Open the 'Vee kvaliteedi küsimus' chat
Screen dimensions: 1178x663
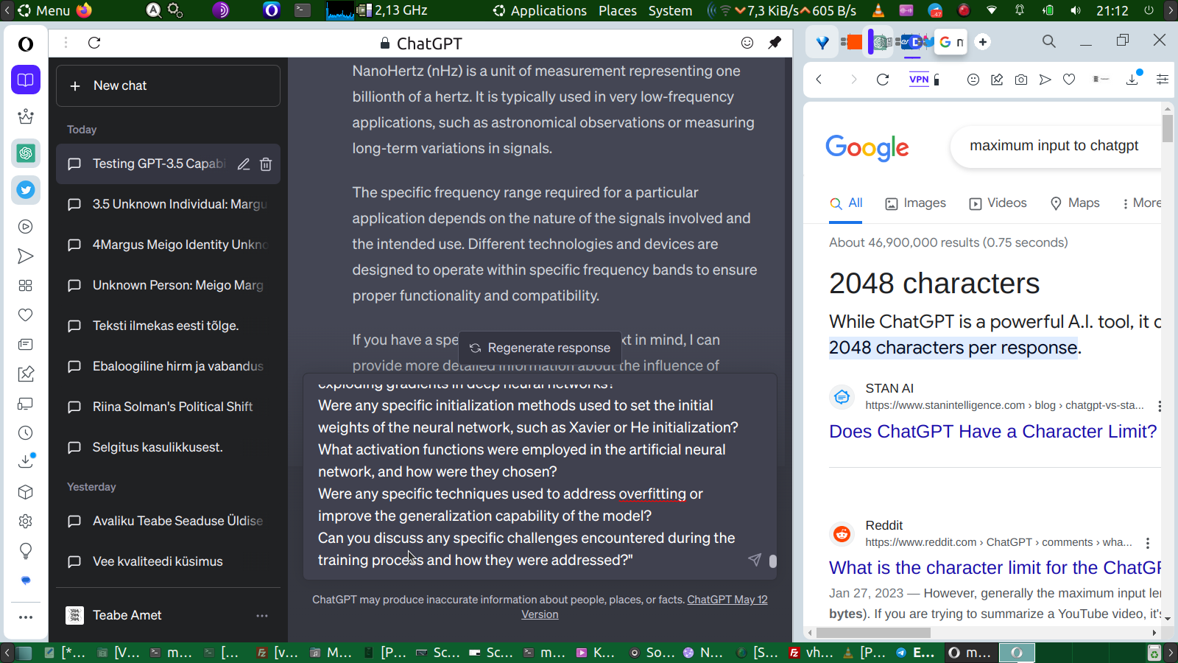pos(168,561)
